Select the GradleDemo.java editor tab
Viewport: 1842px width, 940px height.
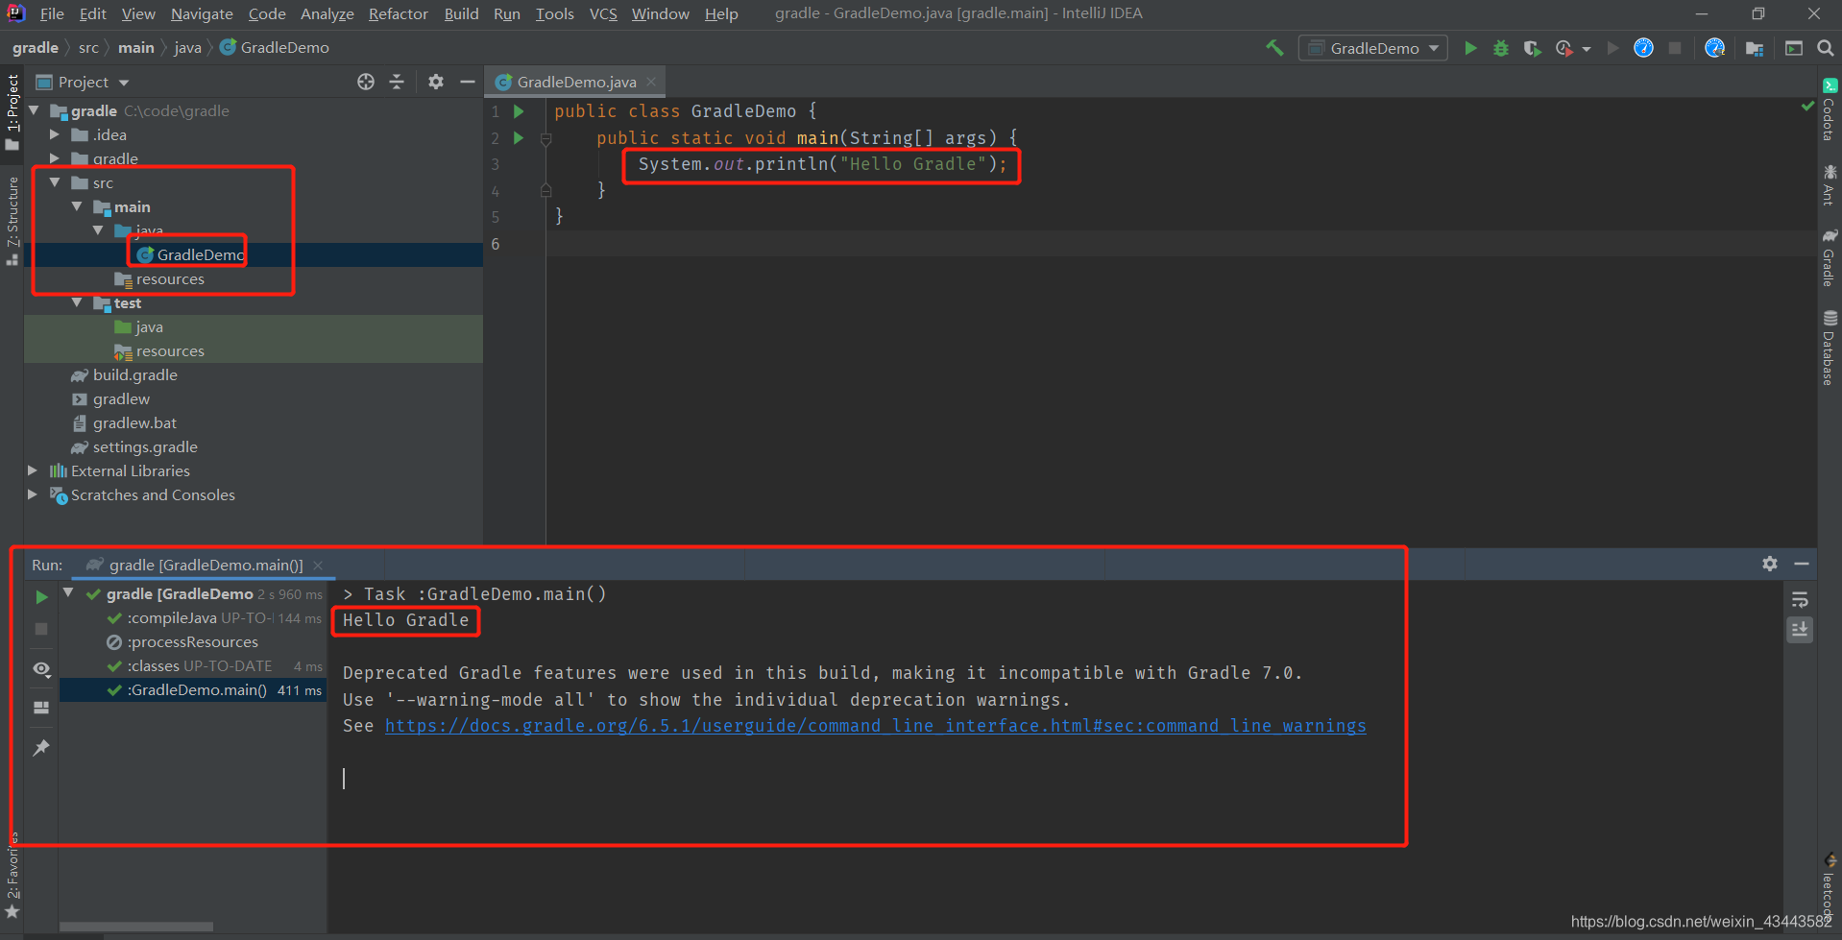pyautogui.click(x=574, y=82)
